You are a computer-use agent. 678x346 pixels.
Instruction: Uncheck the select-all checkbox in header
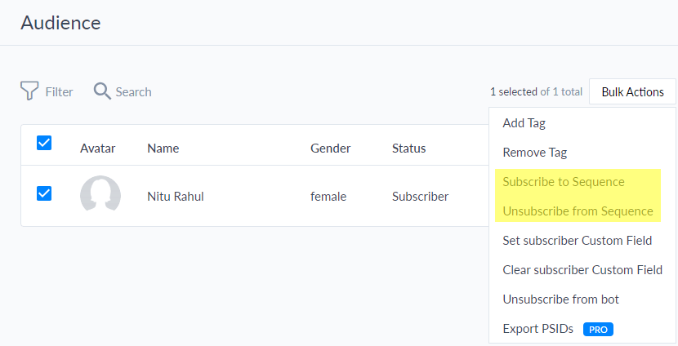(44, 143)
